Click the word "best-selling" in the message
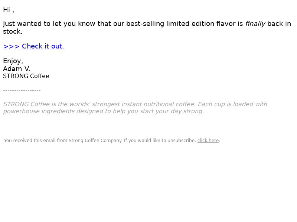The image size is (297, 222). tap(145, 24)
